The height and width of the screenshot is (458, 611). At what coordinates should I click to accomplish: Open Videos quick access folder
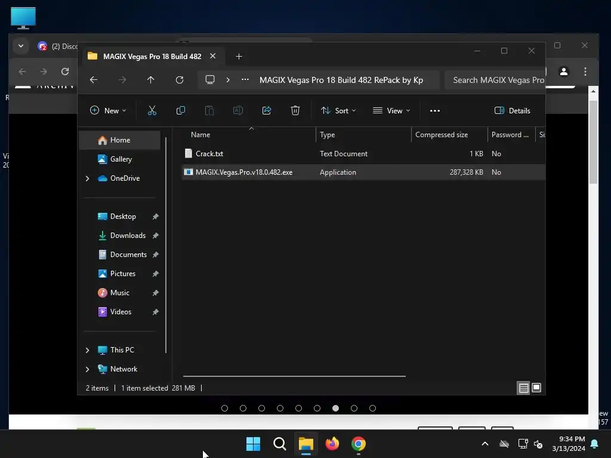[120, 312]
